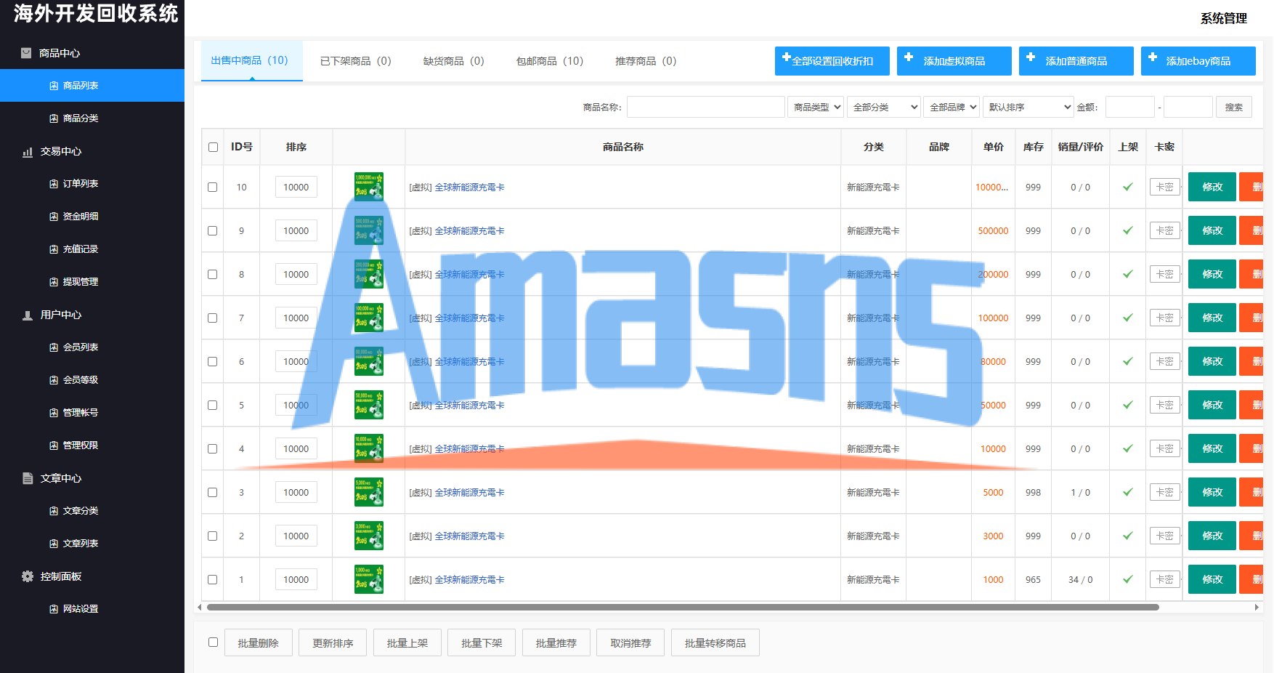
Task: Click the icon beside 资金明细
Action: click(54, 217)
